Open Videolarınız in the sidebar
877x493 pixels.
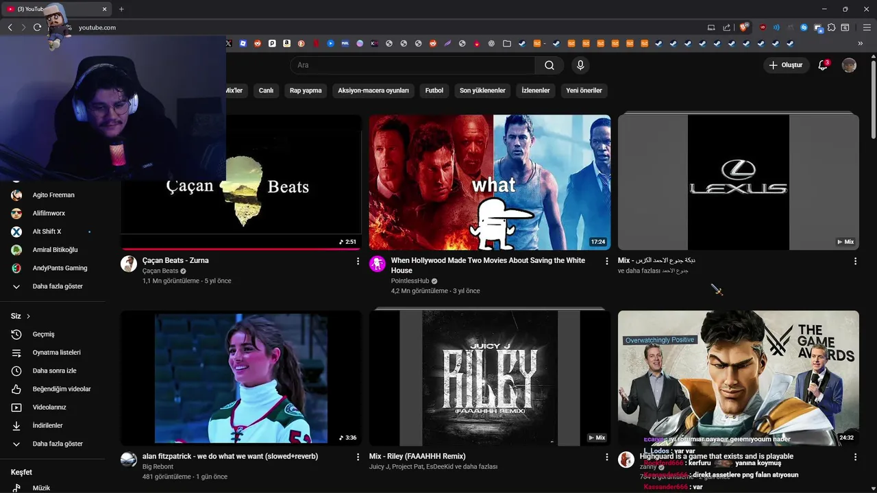[x=53, y=407]
